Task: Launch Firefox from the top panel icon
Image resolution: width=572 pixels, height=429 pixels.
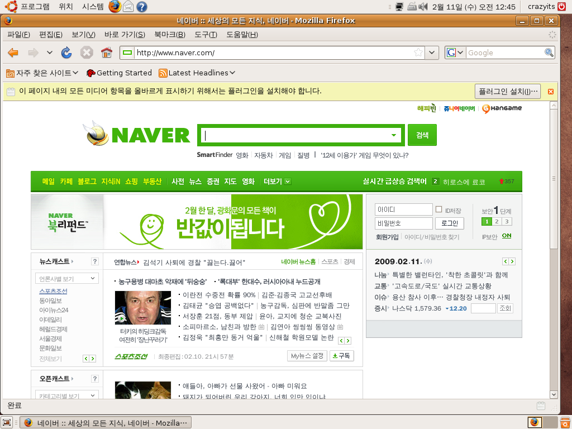Action: click(115, 6)
